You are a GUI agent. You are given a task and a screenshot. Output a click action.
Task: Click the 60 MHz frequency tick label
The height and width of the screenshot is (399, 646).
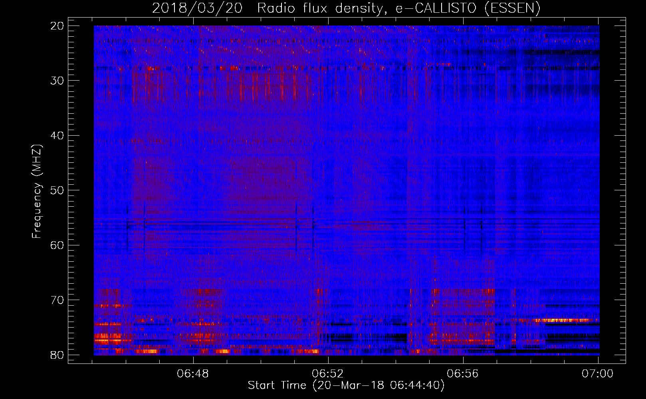57,245
